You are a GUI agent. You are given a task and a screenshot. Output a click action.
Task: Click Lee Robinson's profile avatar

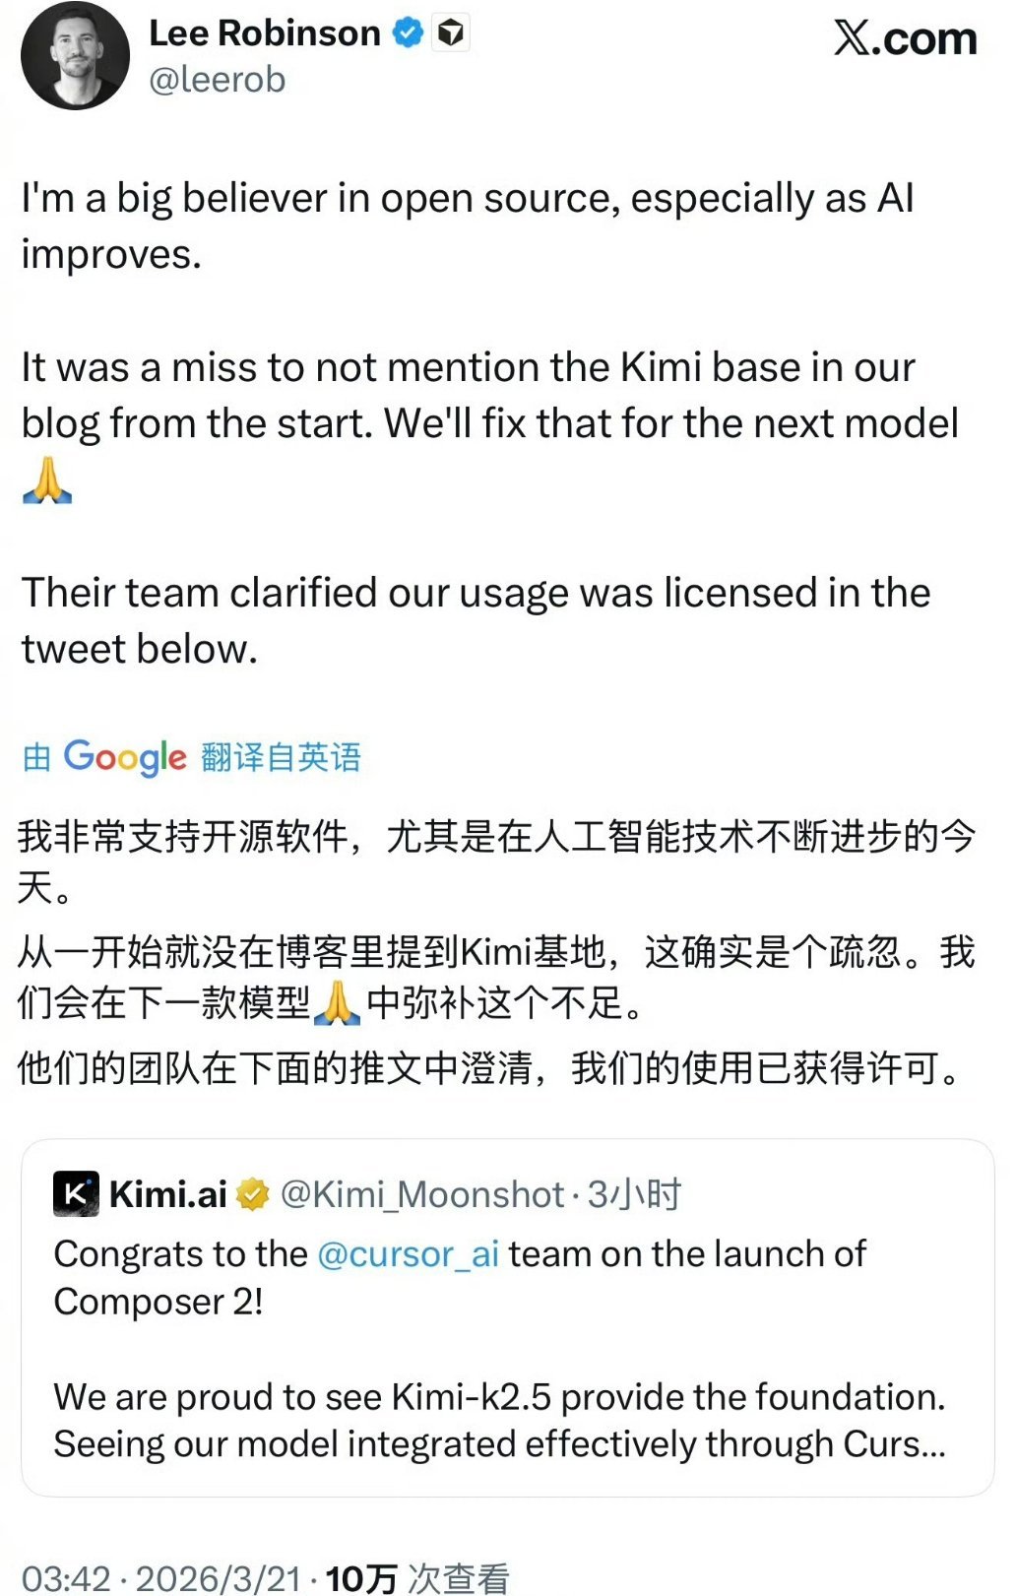coord(74,54)
